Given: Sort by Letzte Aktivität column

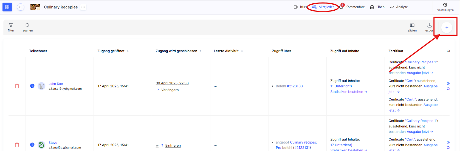Looking at the screenshot, I should [x=242, y=51].
